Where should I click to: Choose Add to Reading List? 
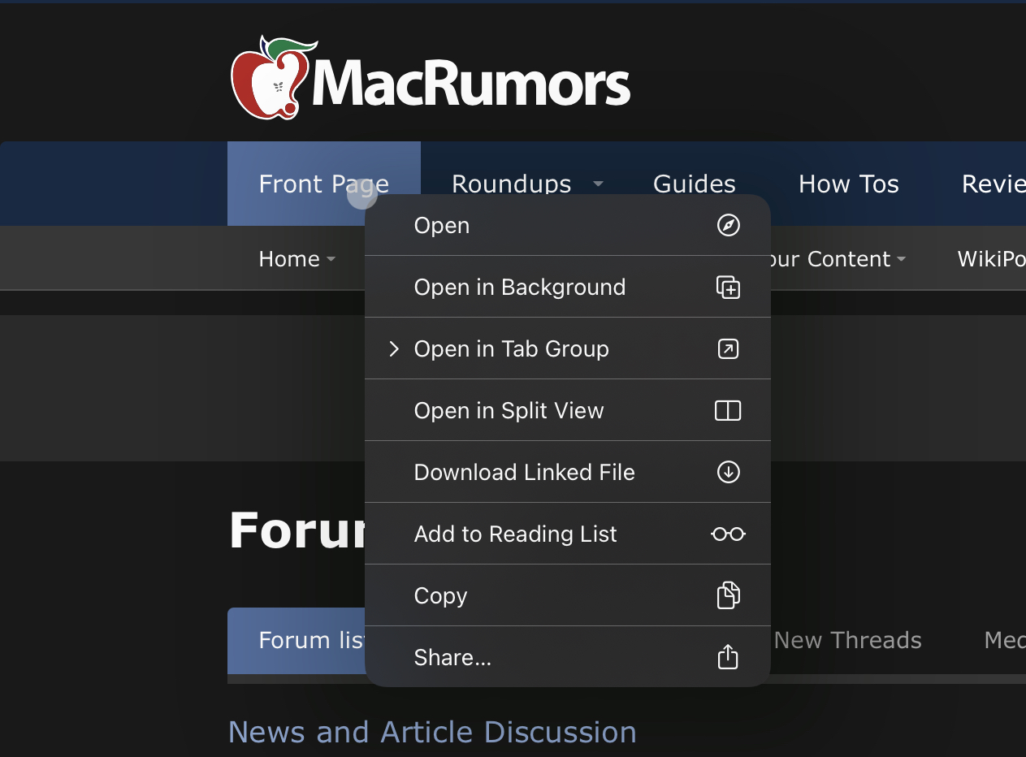pos(567,534)
